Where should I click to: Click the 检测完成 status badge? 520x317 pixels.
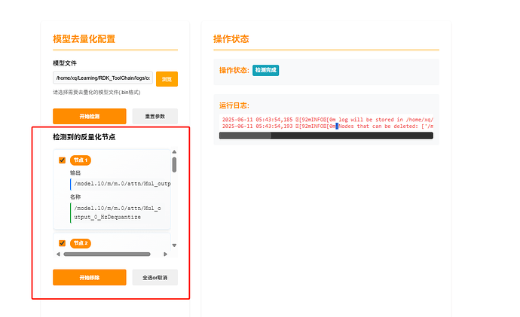265,70
